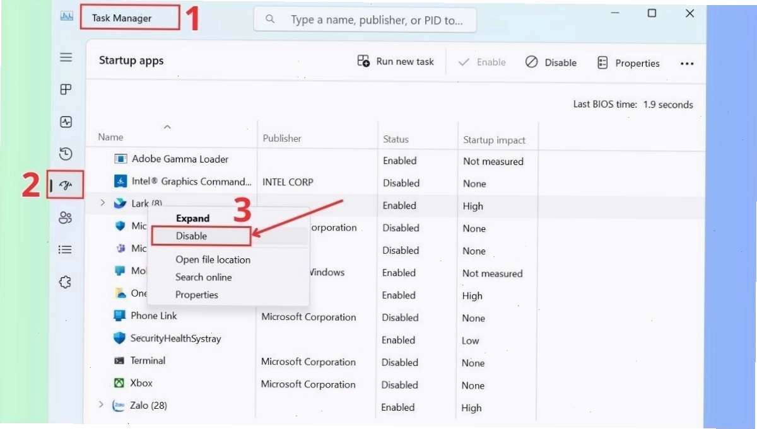Click the Intel Graphics Command icon
This screenshot has height=429, width=757.
120,181
